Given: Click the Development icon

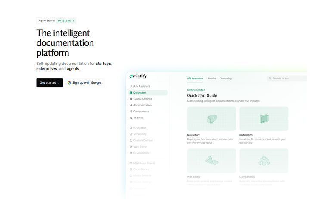Looking at the screenshot, I should (x=131, y=153).
